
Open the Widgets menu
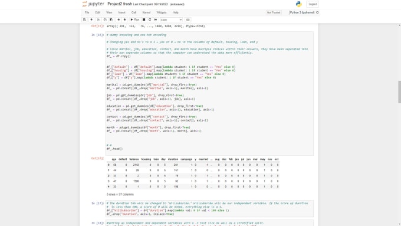[162, 12]
